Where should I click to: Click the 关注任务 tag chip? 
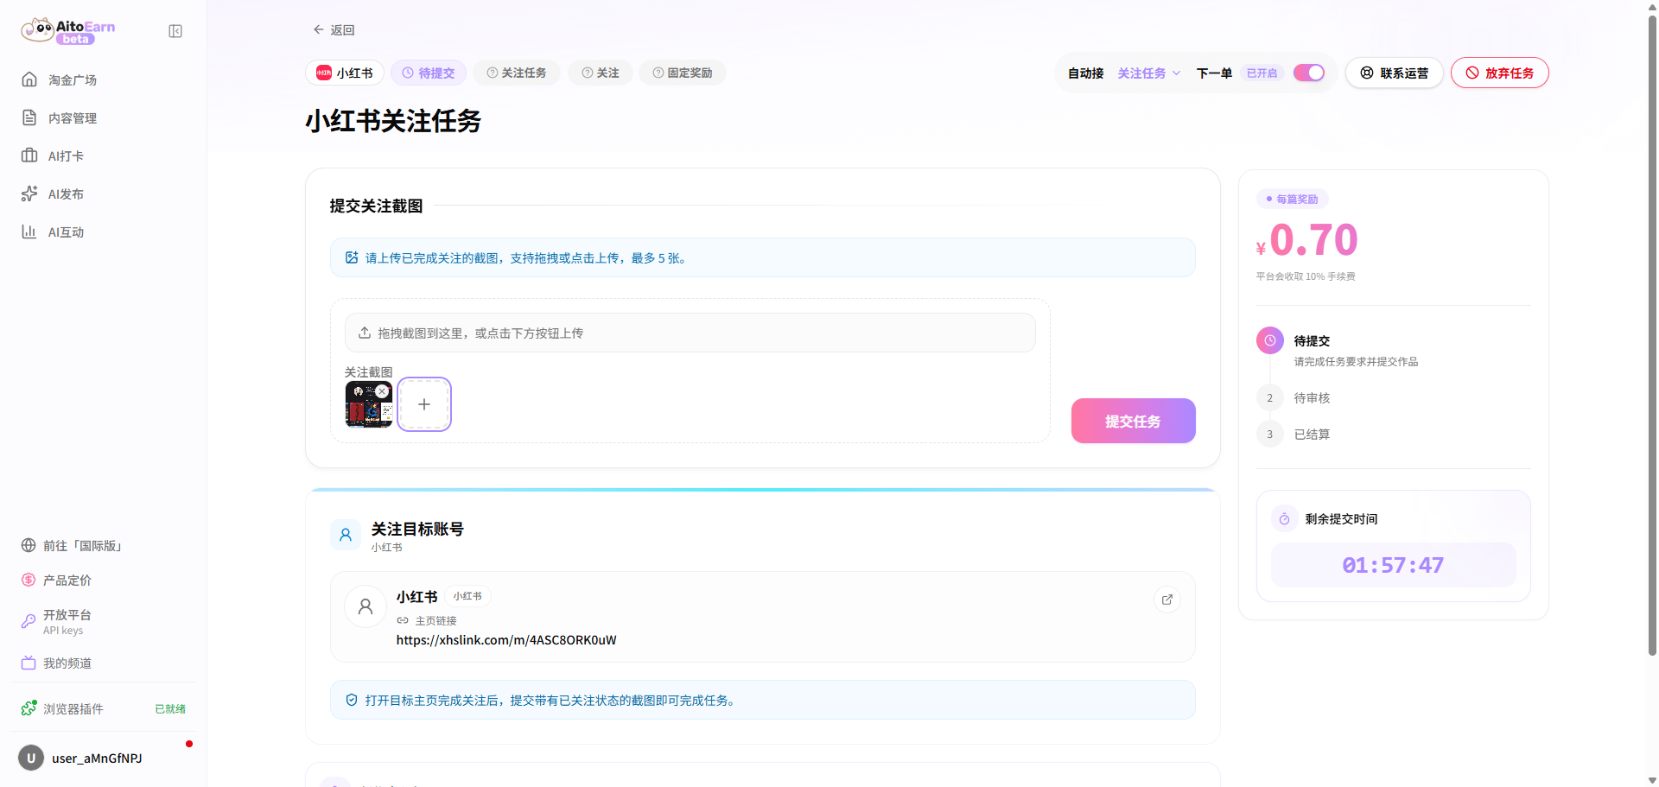517,73
